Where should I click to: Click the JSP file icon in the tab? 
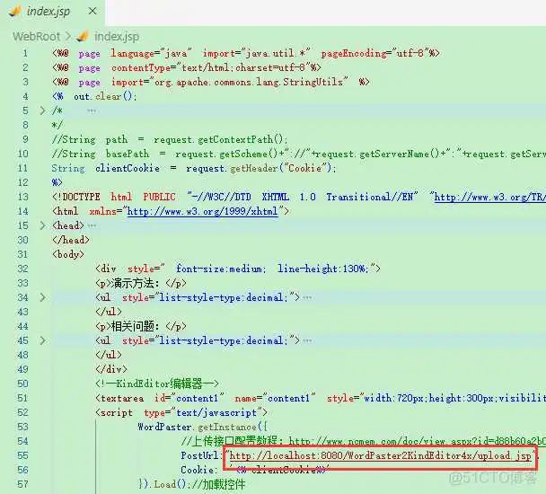[x=14, y=12]
